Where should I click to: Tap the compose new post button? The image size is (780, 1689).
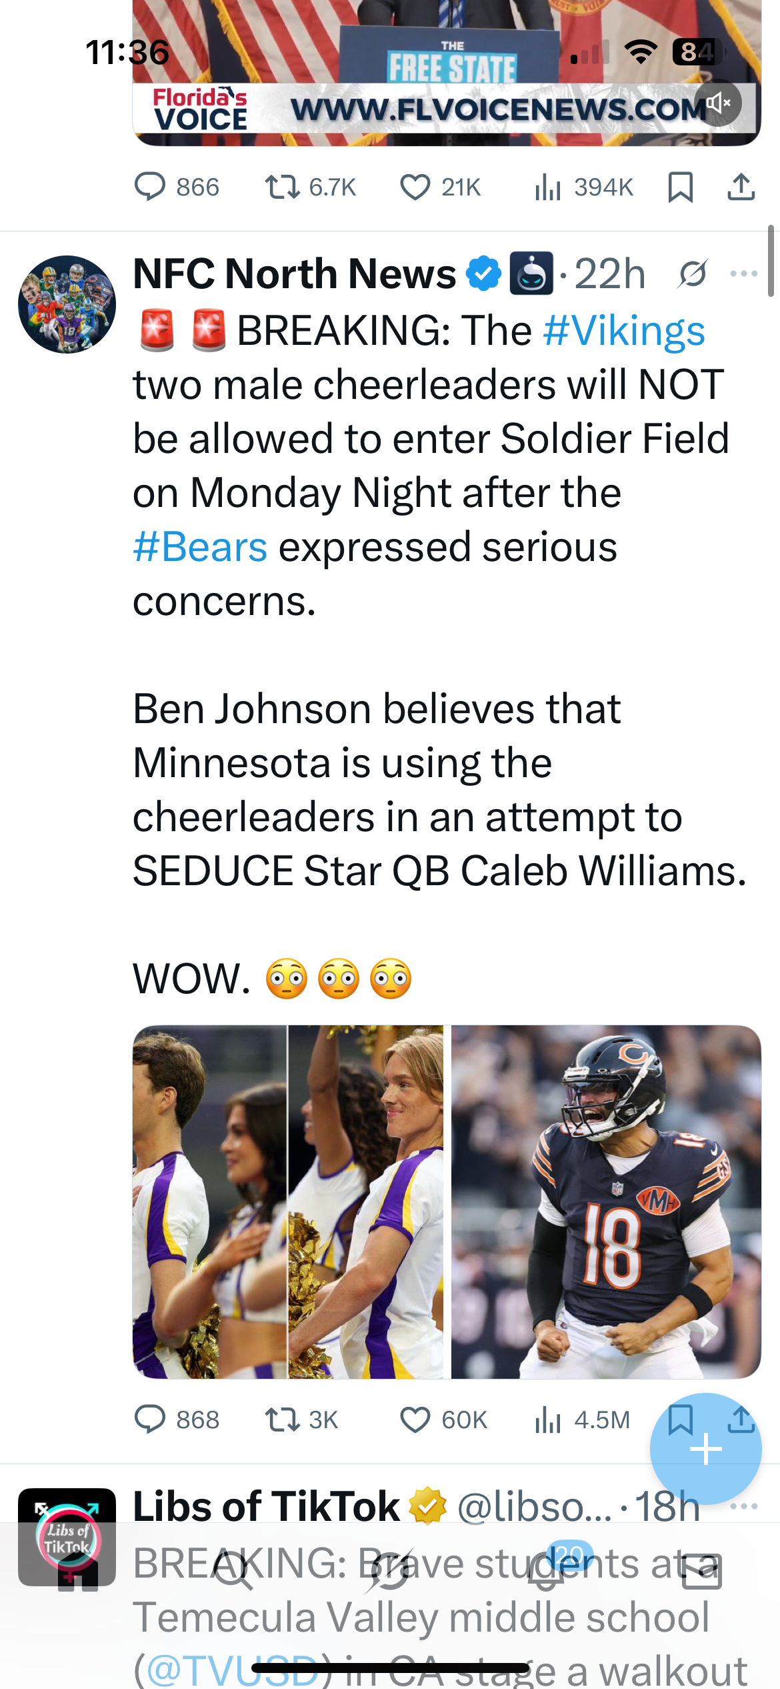pyautogui.click(x=705, y=1449)
